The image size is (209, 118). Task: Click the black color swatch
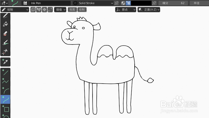[x=141, y=3]
